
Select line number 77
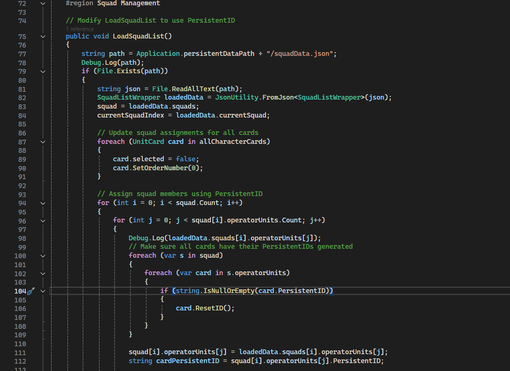pyautogui.click(x=22, y=53)
